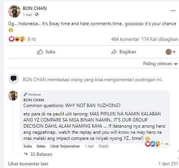Expand 32 Balasan replies
This screenshot has width=179, height=168.
click(x=41, y=154)
